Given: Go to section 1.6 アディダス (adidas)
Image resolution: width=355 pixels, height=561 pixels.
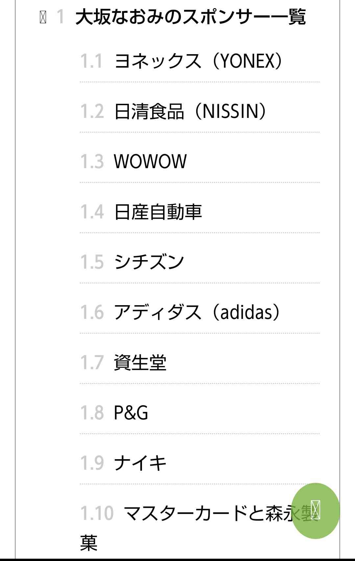Looking at the screenshot, I should [197, 312].
